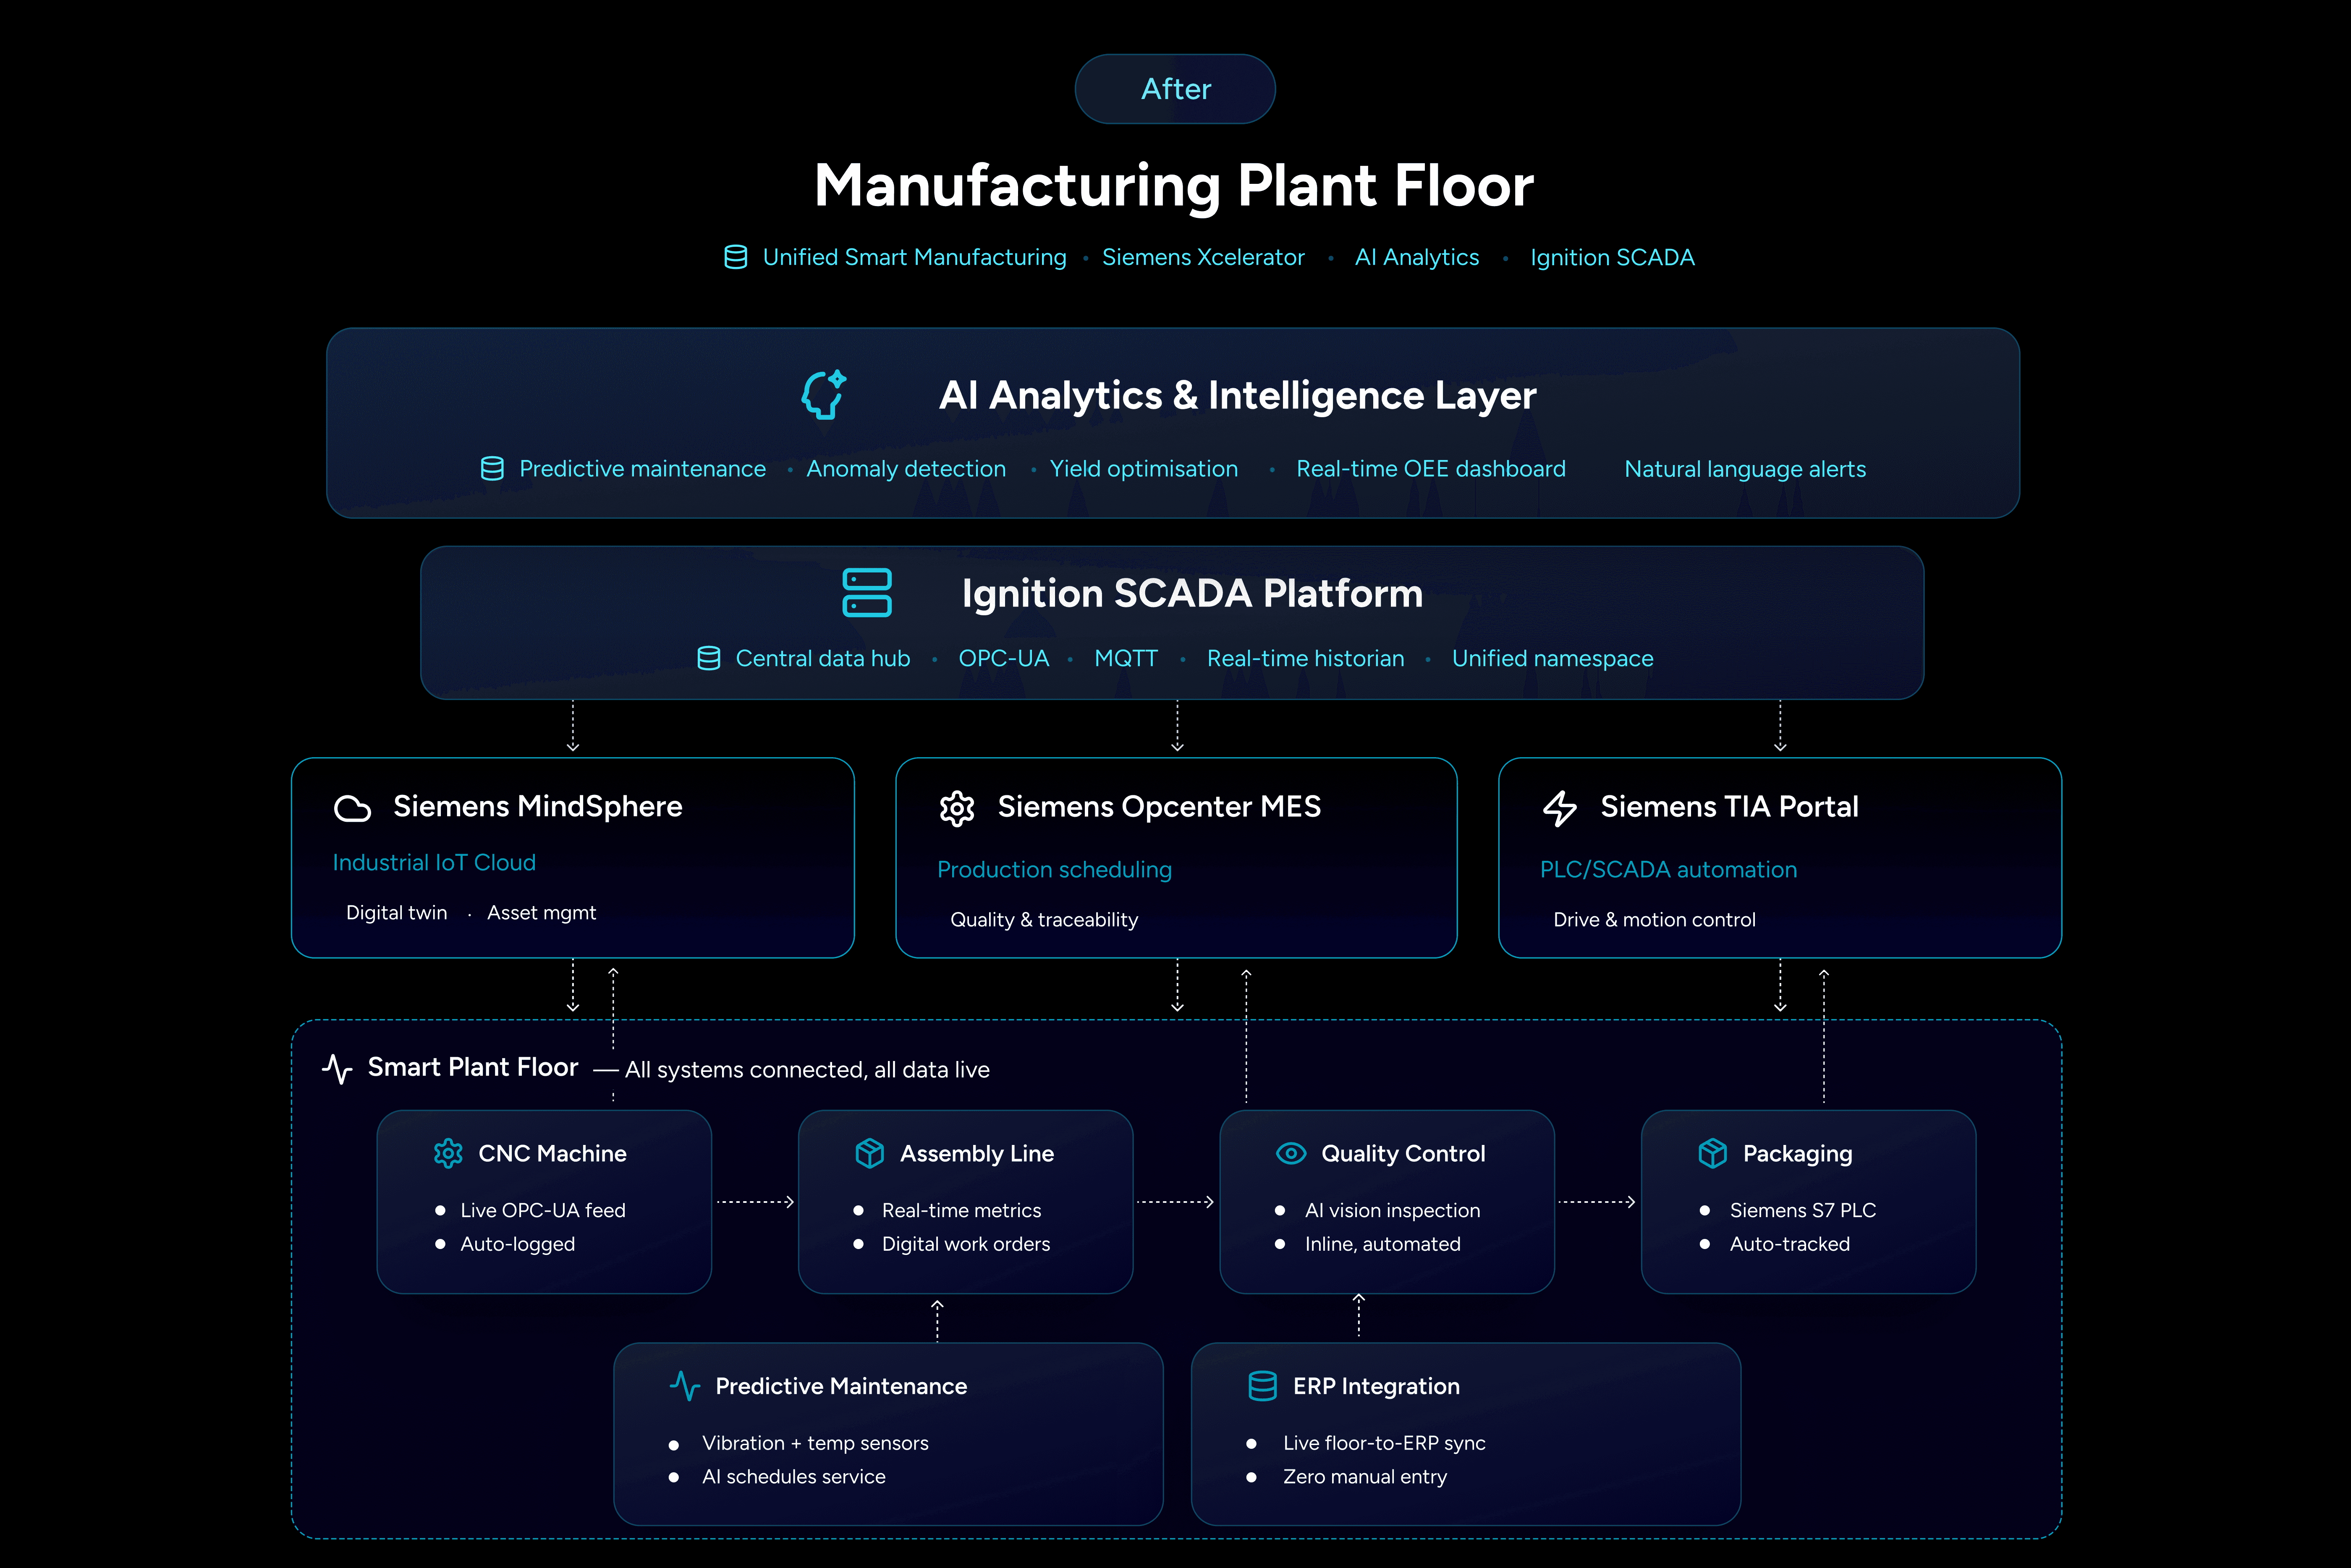The image size is (2351, 1568).
Task: Click the AI schedules service bullet
Action: pos(793,1477)
